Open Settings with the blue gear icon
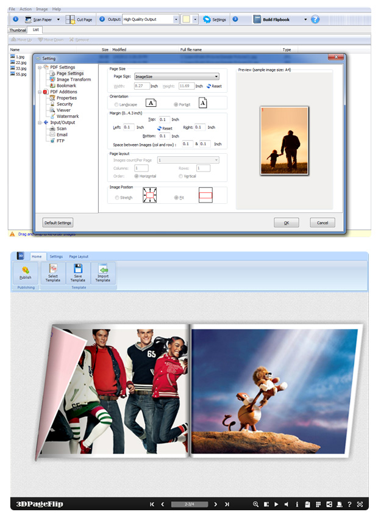Image resolution: width=378 pixels, height=531 pixels. [x=207, y=20]
